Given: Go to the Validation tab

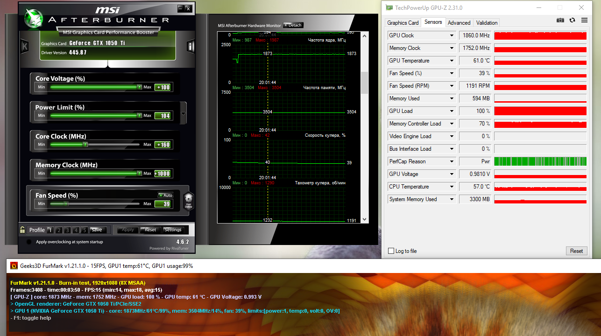Looking at the screenshot, I should coord(487,22).
